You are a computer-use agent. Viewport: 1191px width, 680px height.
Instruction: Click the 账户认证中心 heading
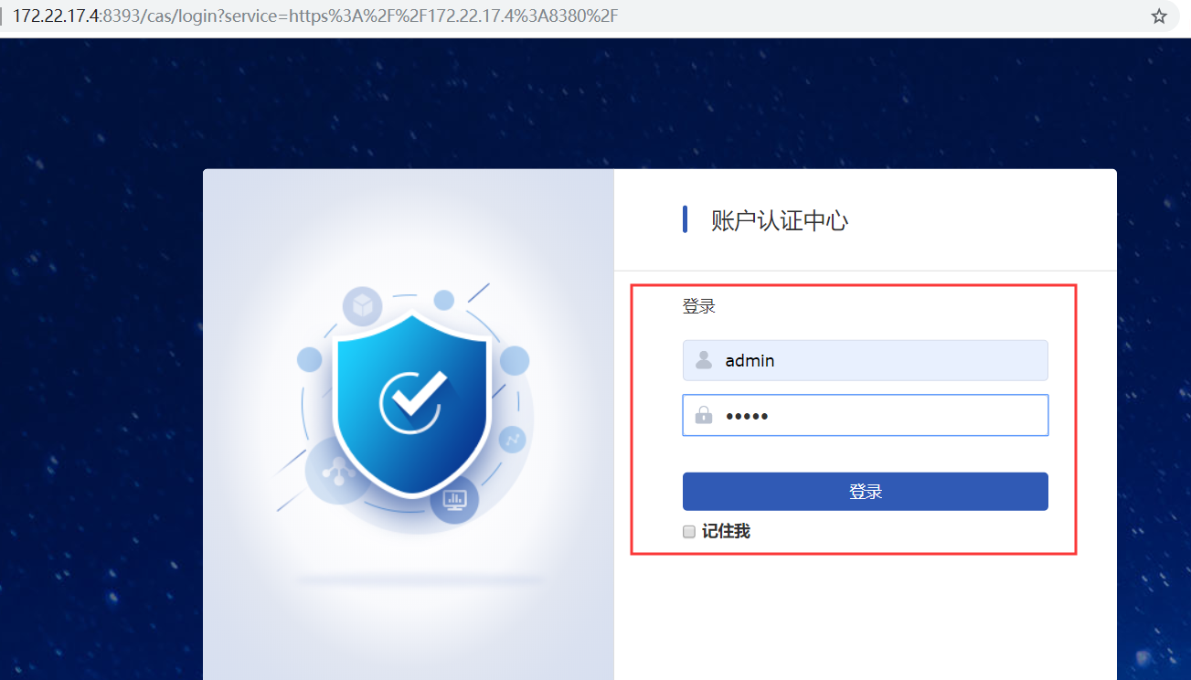click(780, 220)
